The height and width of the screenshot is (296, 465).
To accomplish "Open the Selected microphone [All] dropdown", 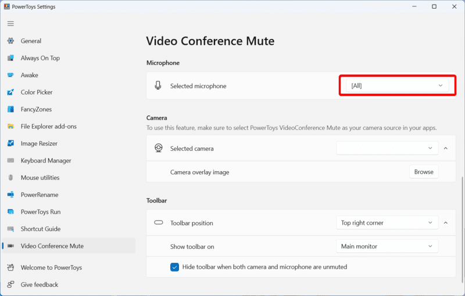I will click(x=398, y=85).
